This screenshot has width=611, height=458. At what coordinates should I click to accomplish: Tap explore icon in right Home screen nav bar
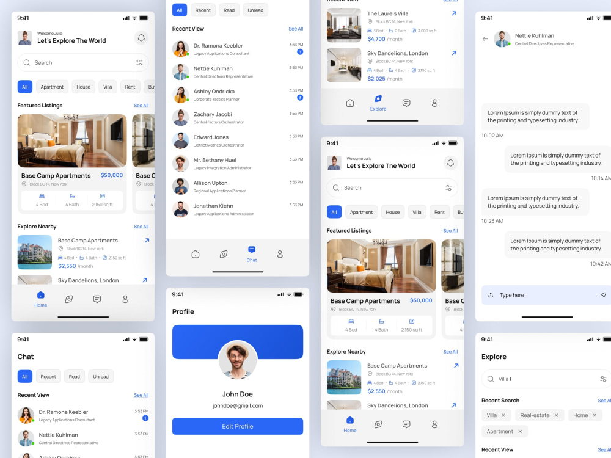tap(378, 424)
